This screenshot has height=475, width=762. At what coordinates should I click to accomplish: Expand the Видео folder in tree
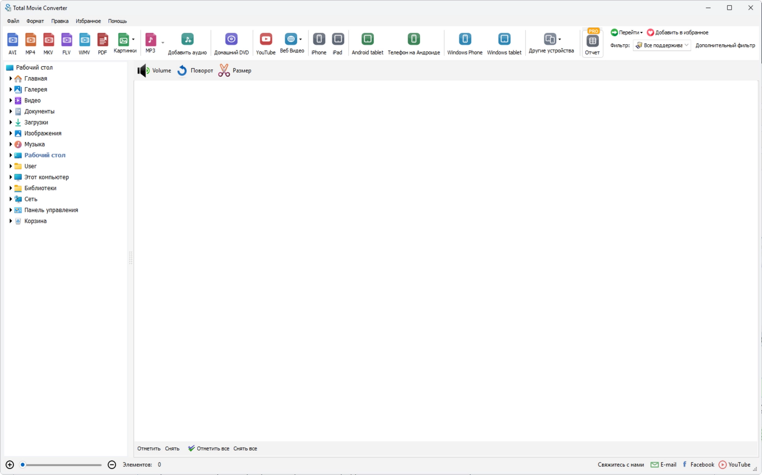click(10, 100)
